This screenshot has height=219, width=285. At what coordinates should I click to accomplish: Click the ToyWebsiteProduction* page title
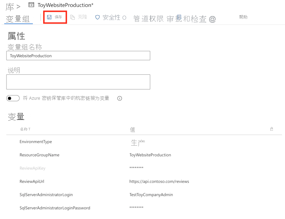coord(66,5)
